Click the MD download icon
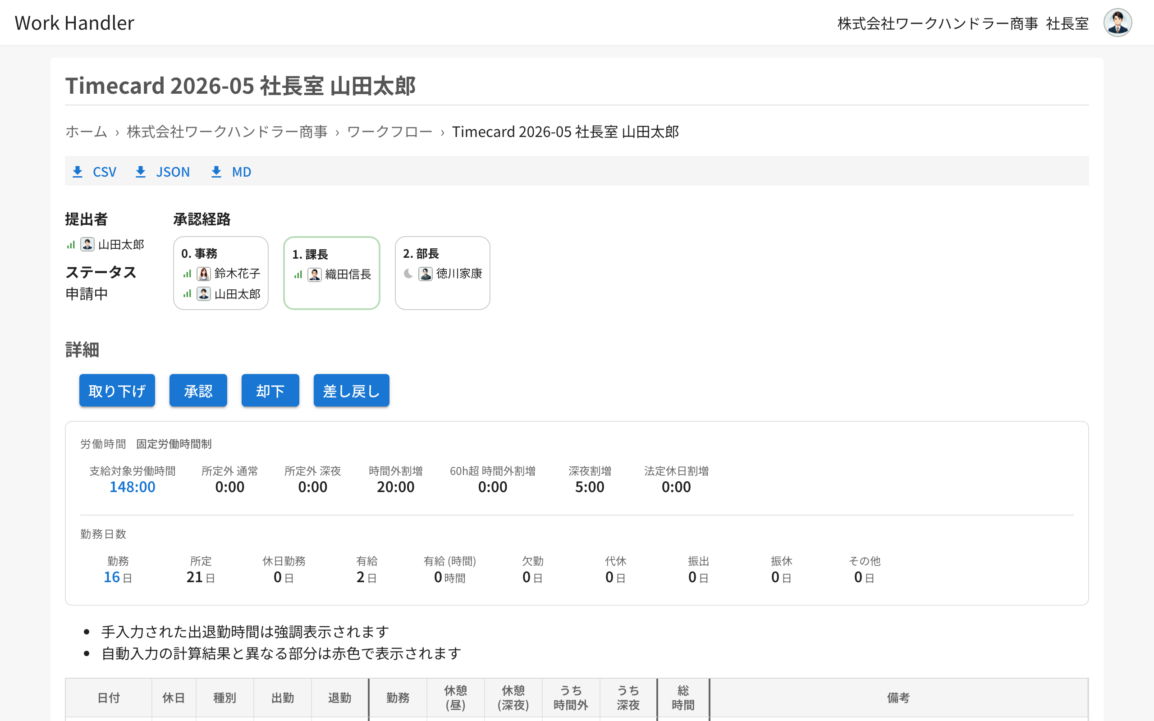Viewport: 1154px width, 721px height. 216,172
